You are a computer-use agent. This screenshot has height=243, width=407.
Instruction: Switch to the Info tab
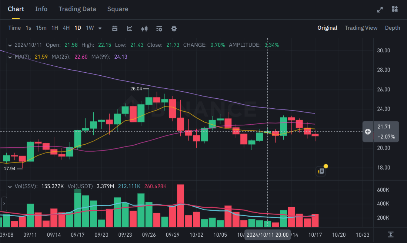(41, 9)
